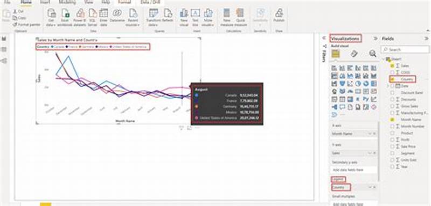Switch to the Insert ribbon tab

[45, 2]
